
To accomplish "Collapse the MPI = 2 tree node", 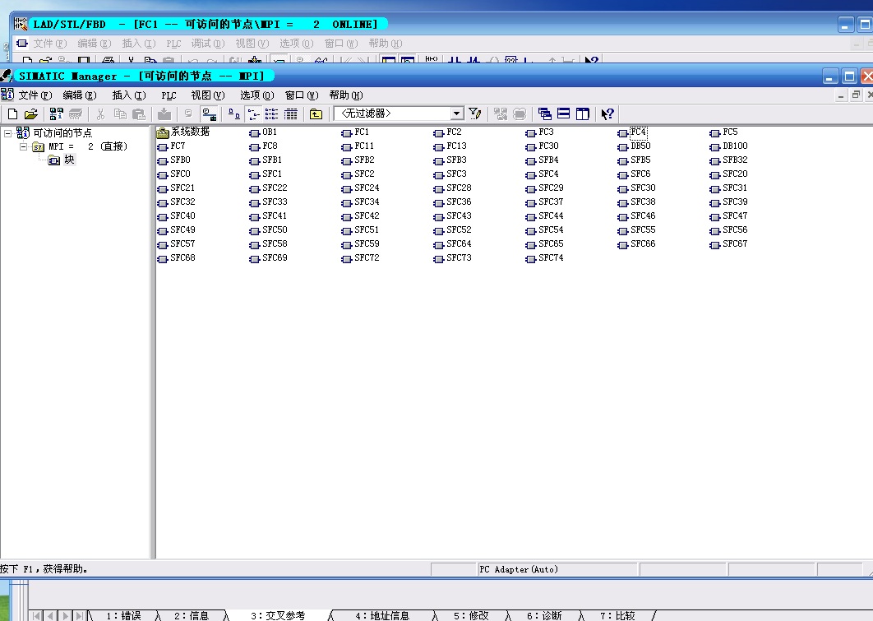I will pyautogui.click(x=23, y=147).
